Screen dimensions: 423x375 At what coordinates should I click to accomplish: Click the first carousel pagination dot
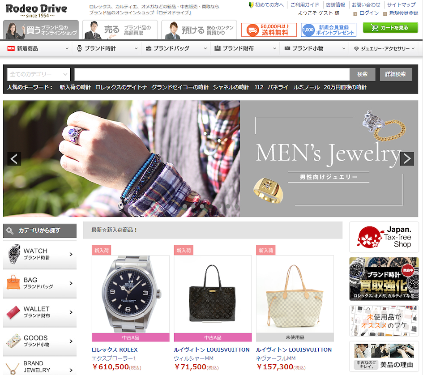coord(184,206)
